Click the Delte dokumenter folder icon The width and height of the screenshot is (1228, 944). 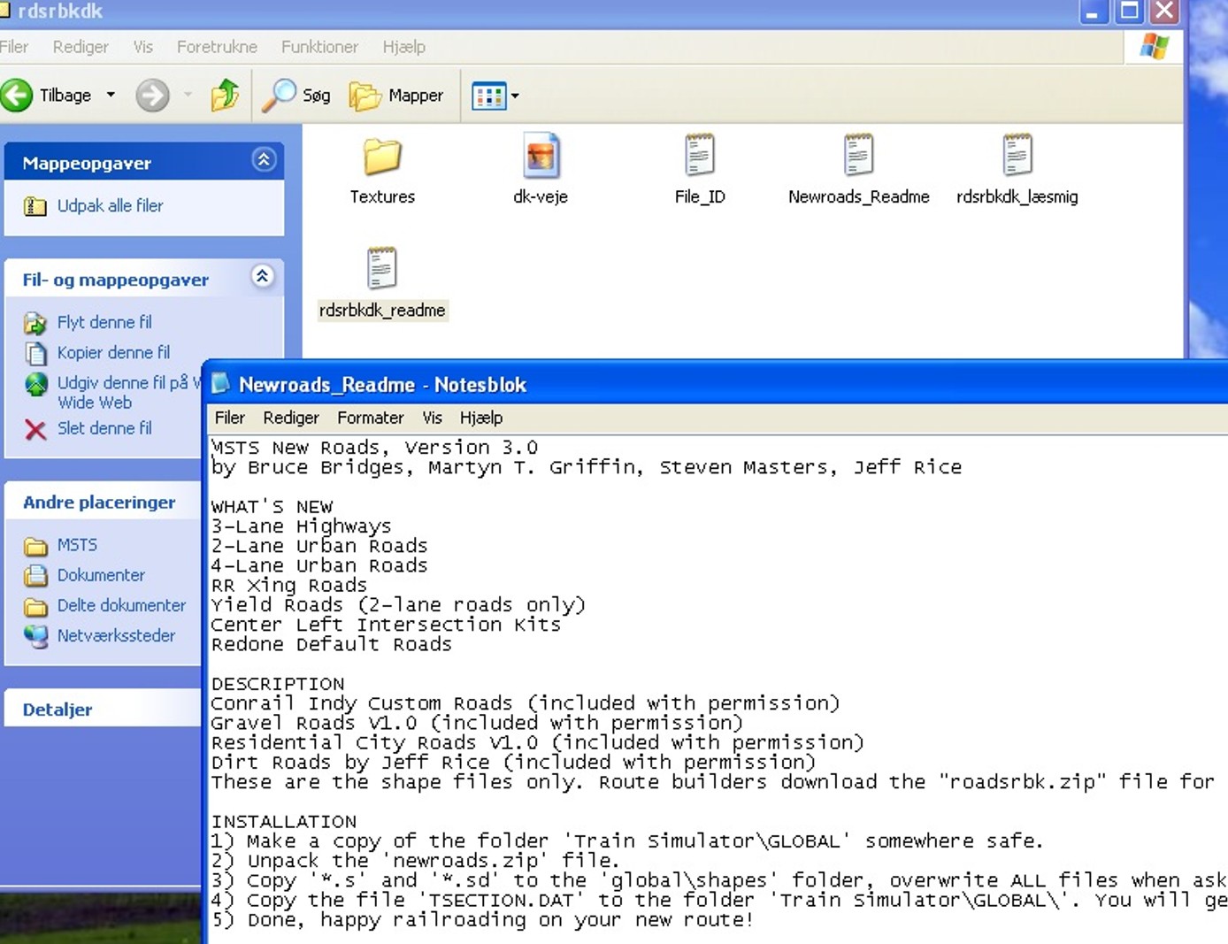coord(35,606)
